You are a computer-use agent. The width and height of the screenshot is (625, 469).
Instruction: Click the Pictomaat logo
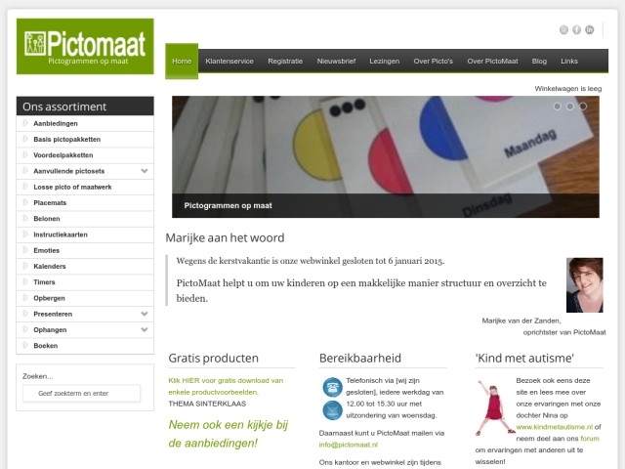[x=85, y=46]
